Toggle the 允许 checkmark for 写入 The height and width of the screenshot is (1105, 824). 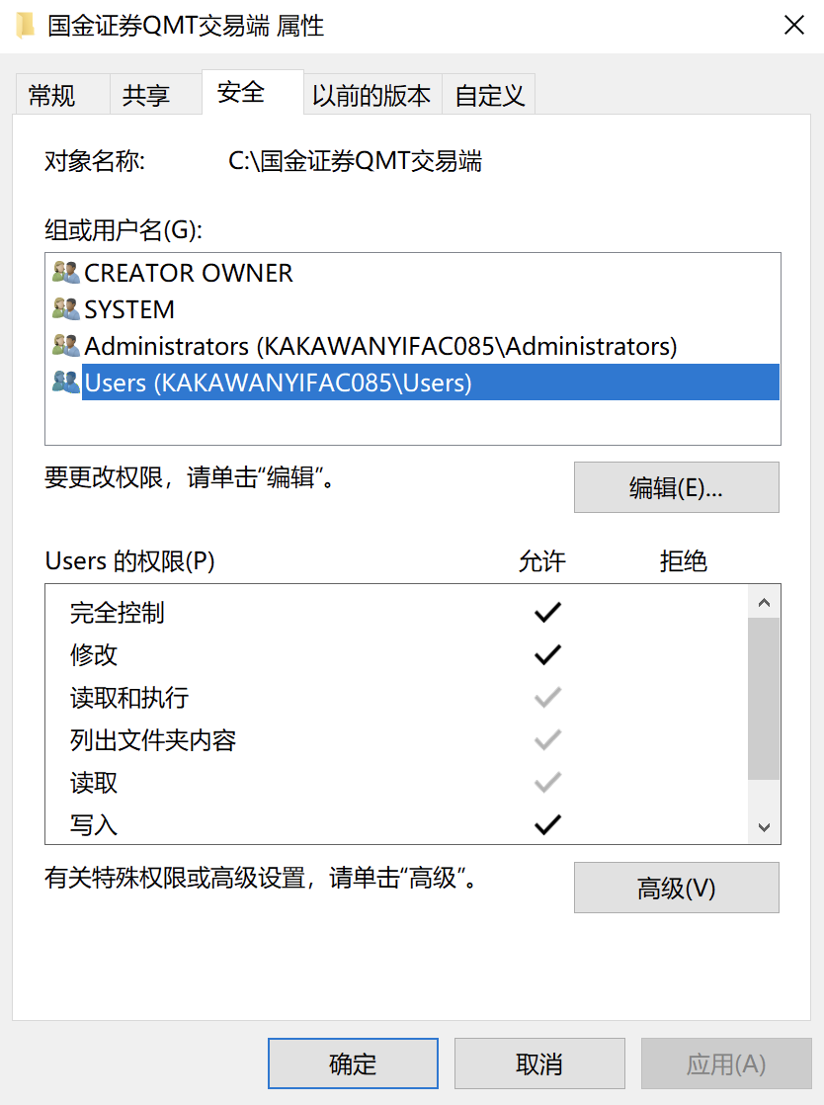[546, 824]
